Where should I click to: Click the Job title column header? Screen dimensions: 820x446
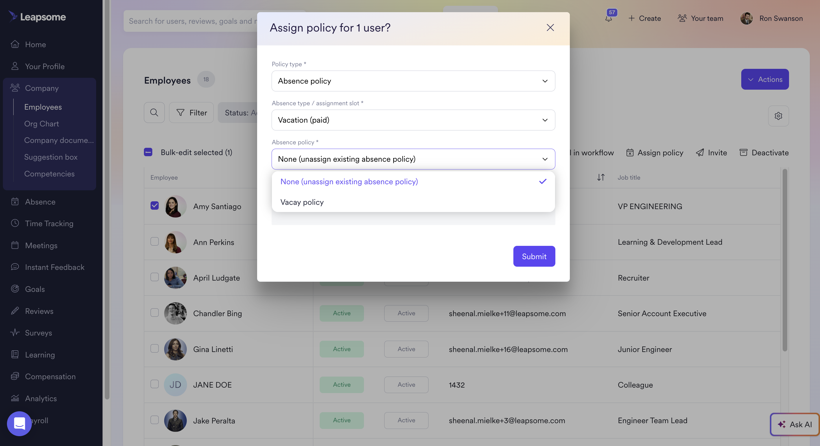(x=629, y=177)
